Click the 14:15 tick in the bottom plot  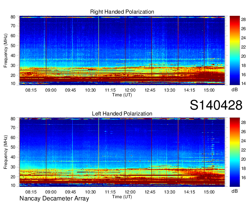pyautogui.click(x=189, y=192)
